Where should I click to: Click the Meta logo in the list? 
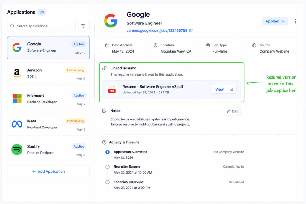17,124
